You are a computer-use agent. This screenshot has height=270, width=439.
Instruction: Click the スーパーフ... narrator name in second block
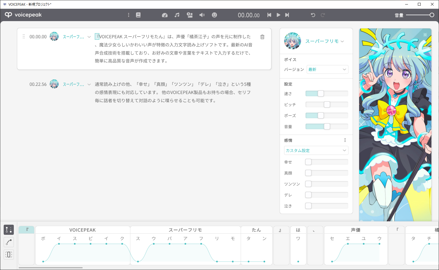tap(73, 84)
